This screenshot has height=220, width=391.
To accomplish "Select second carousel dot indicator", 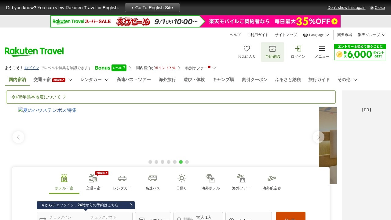I will (156, 162).
